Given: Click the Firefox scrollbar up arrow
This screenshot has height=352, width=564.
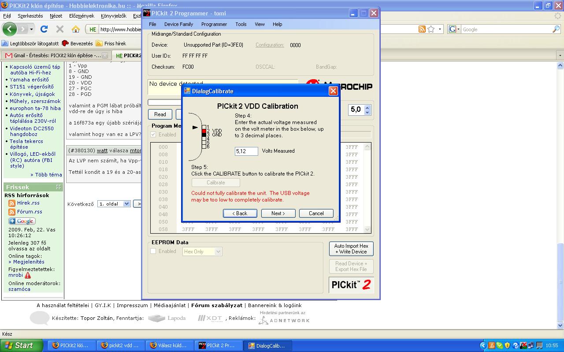Looking at the screenshot, I should pos(560,66).
